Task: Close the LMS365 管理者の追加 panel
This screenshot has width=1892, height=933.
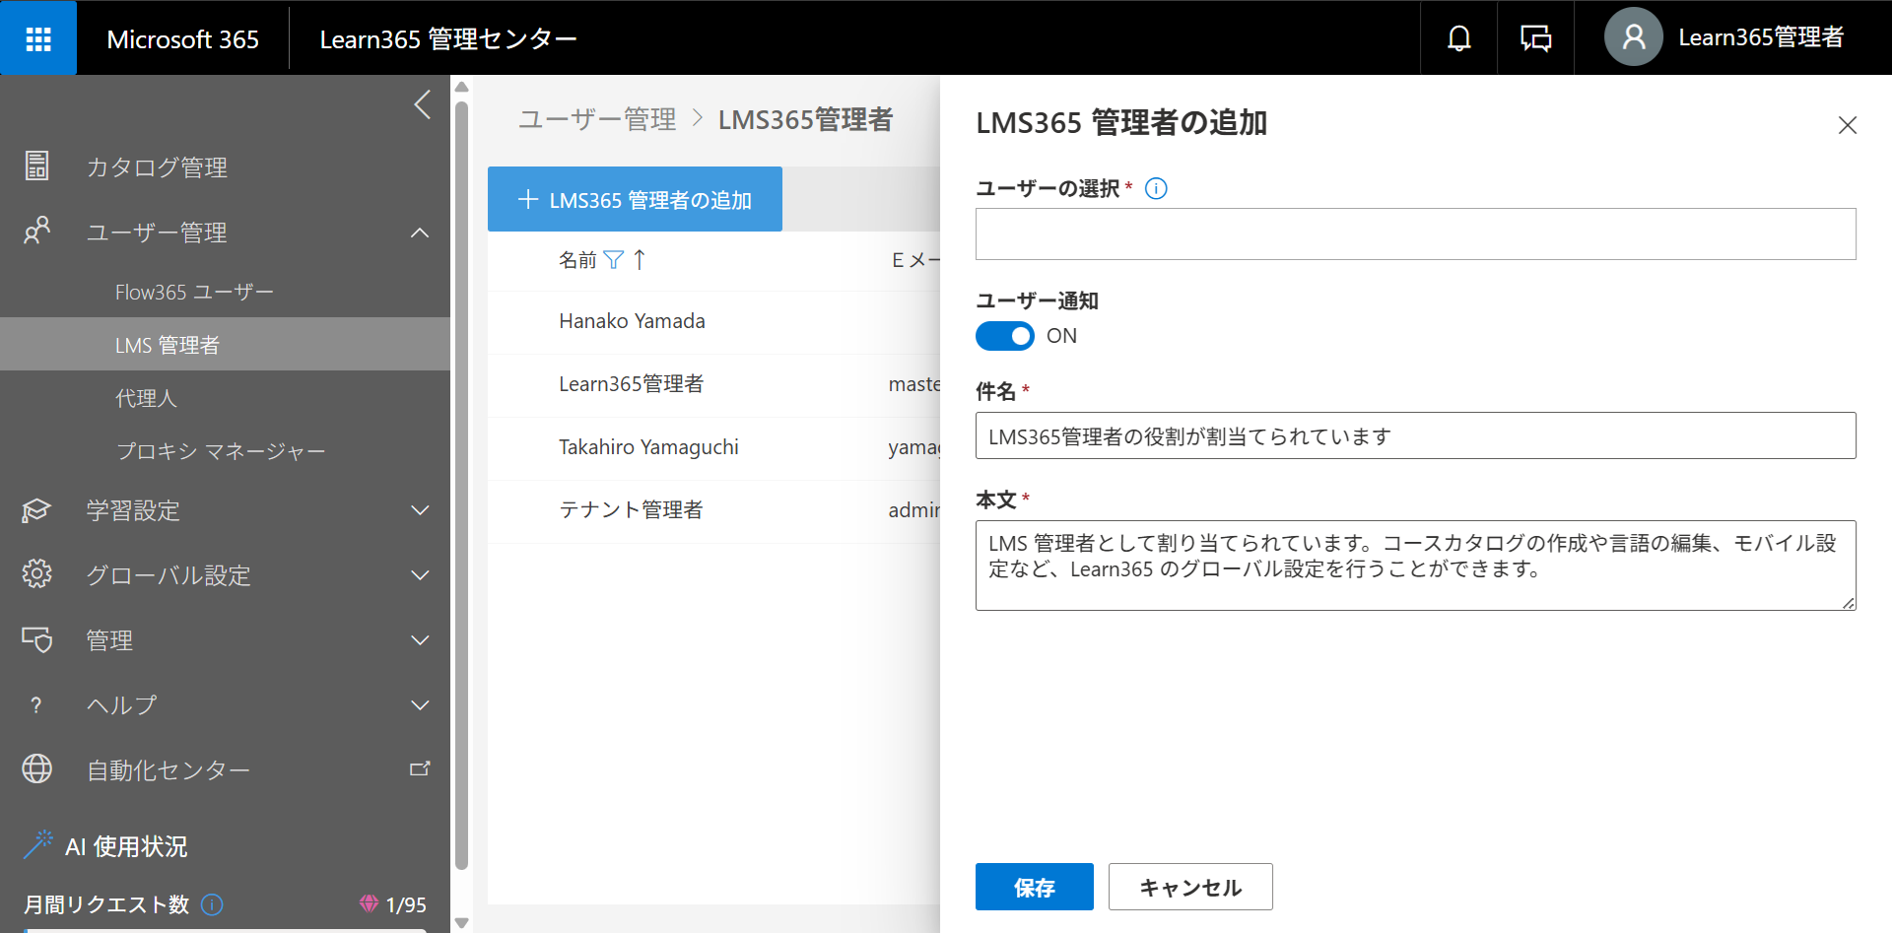Action: coord(1848,125)
